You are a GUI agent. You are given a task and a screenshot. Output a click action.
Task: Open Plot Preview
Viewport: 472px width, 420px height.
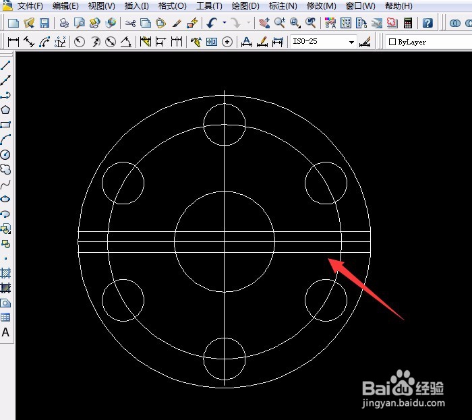[80, 23]
